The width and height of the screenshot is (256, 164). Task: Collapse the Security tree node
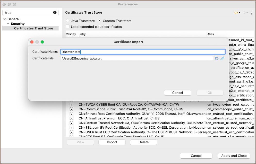tap(8, 24)
